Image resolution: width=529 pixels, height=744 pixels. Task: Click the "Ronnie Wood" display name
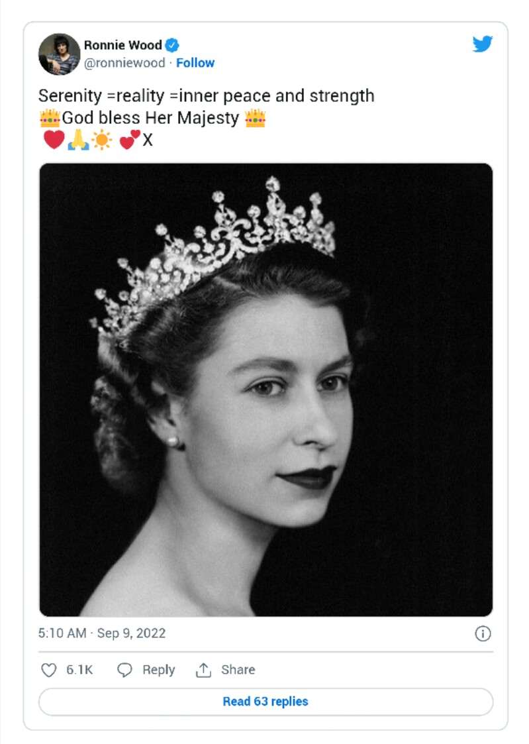(x=122, y=46)
